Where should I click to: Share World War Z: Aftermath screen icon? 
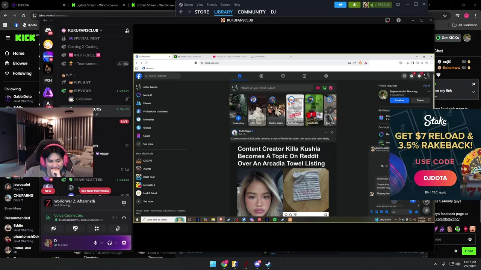124,203
